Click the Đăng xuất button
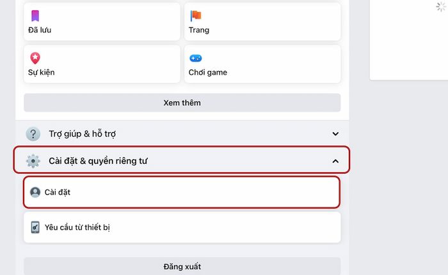 point(182,267)
